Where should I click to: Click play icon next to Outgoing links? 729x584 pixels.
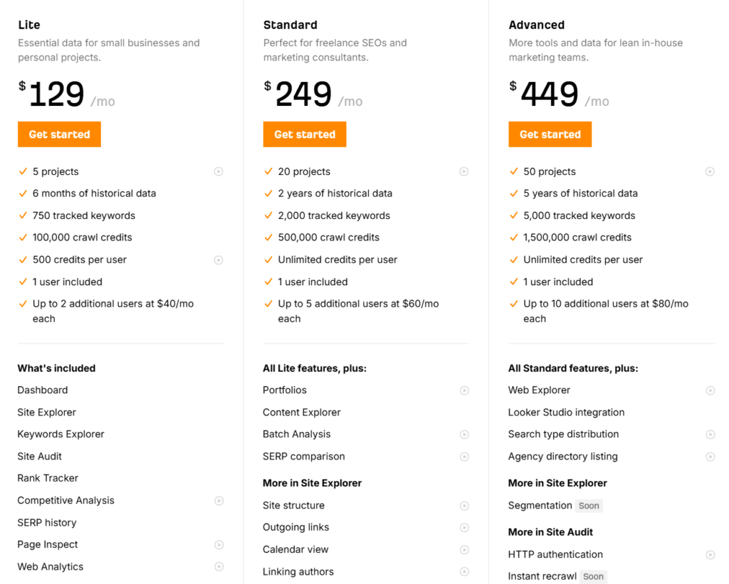click(x=464, y=528)
